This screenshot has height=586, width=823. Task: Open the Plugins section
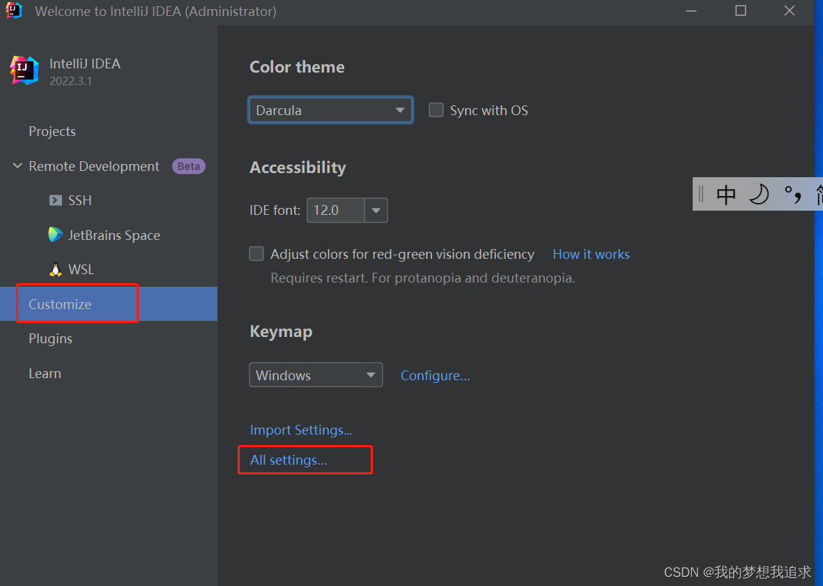(50, 338)
